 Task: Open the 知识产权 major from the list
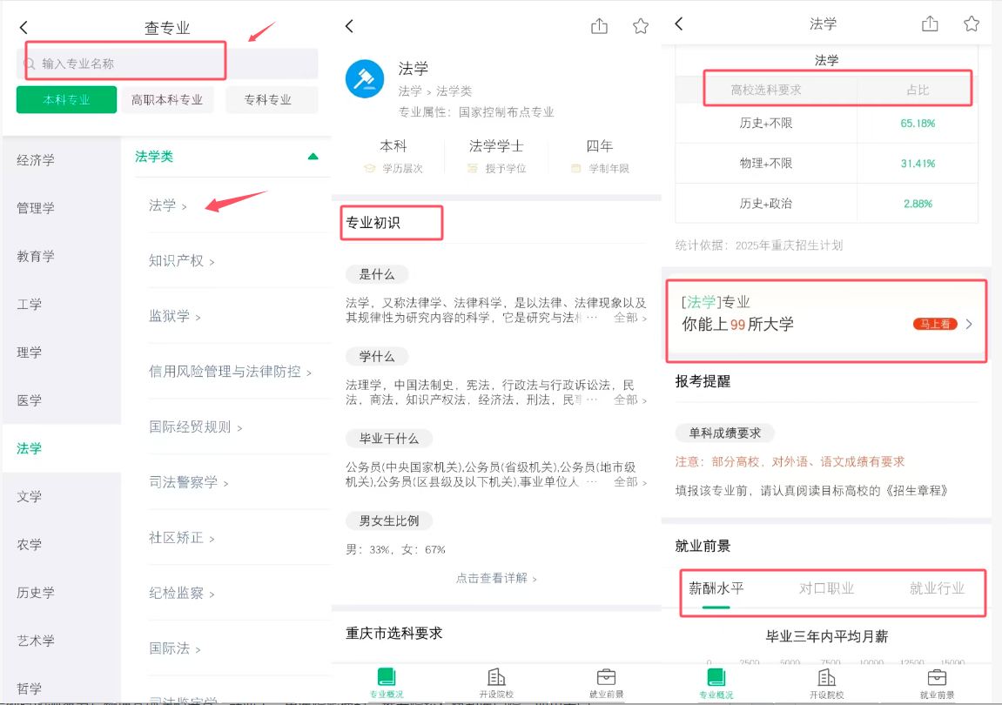click(177, 261)
